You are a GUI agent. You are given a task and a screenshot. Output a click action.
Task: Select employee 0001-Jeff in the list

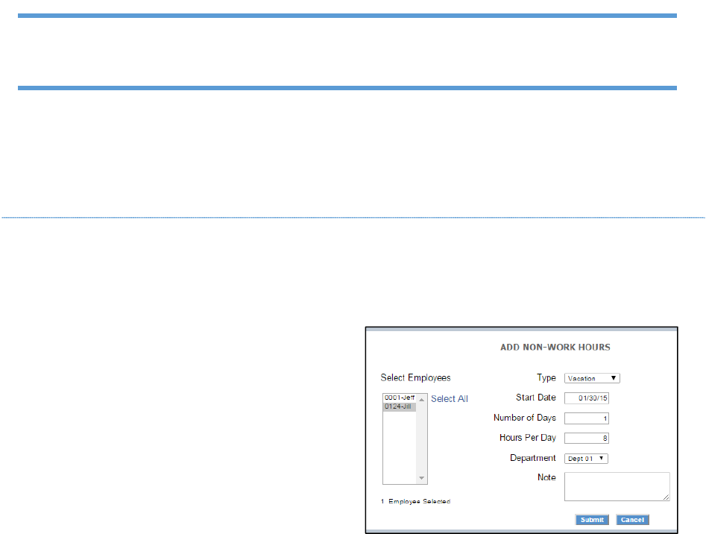[x=400, y=398]
